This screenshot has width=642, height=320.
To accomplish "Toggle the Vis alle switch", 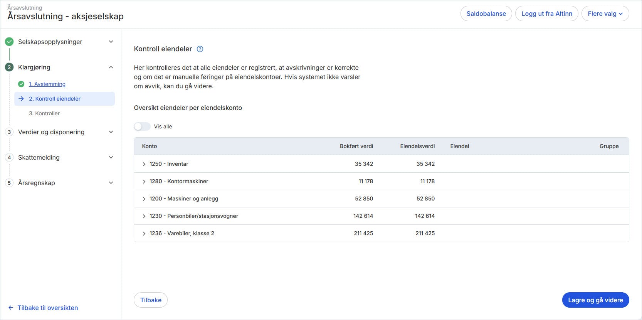I will [142, 126].
